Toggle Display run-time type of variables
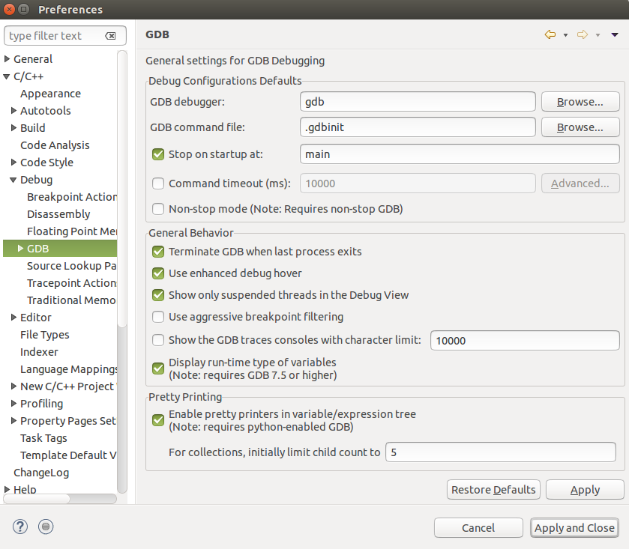This screenshot has width=629, height=549. [158, 368]
